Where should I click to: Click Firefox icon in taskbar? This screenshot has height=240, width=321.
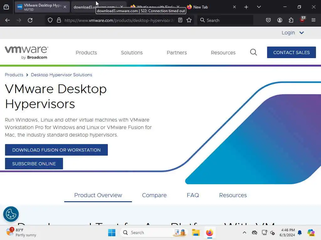pos(209,232)
